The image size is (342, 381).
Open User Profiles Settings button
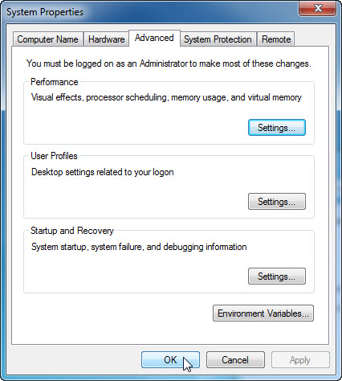click(277, 201)
